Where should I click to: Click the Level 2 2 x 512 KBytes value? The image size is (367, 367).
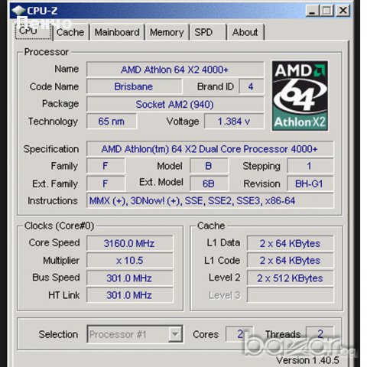290,278
